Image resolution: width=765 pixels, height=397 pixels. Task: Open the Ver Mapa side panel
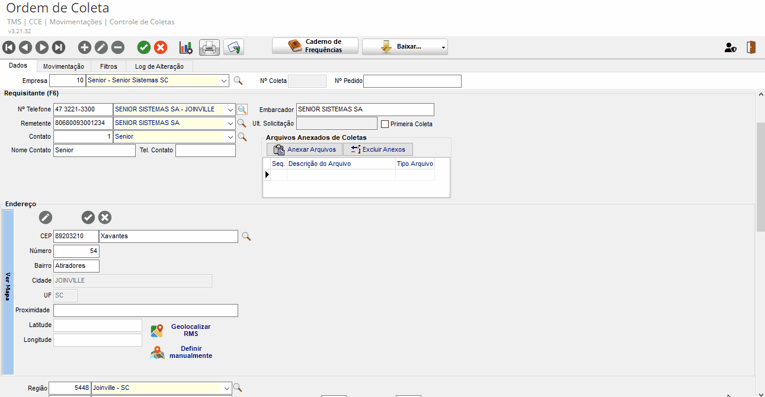pyautogui.click(x=8, y=292)
